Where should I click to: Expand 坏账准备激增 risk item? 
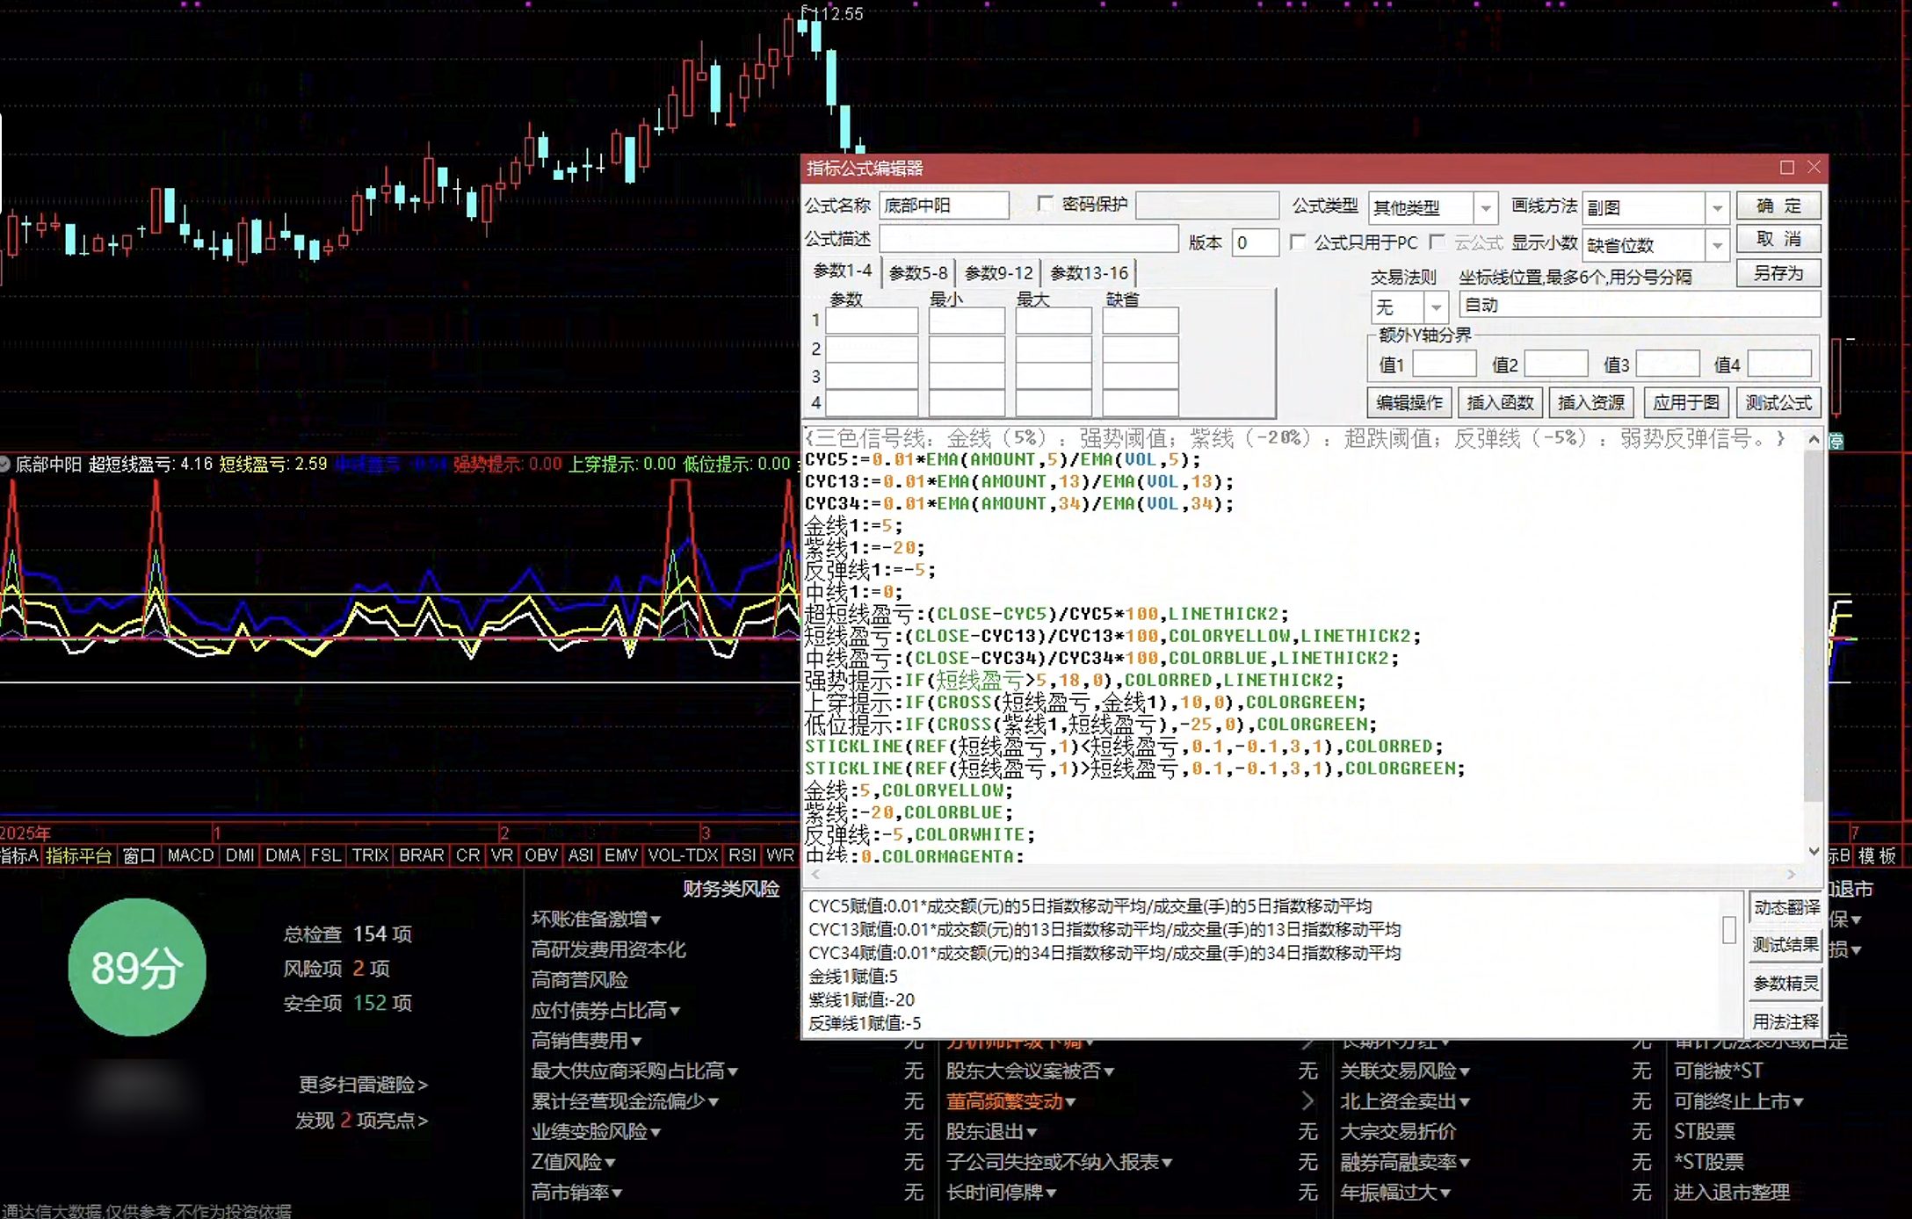[x=596, y=920]
